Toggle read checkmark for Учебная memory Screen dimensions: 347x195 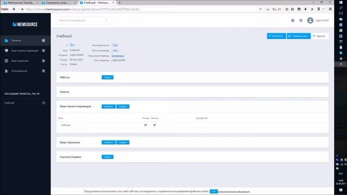[x=145, y=125]
